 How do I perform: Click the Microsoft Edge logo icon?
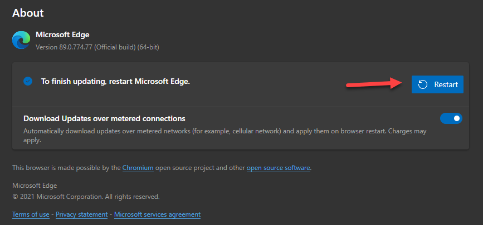tap(21, 40)
